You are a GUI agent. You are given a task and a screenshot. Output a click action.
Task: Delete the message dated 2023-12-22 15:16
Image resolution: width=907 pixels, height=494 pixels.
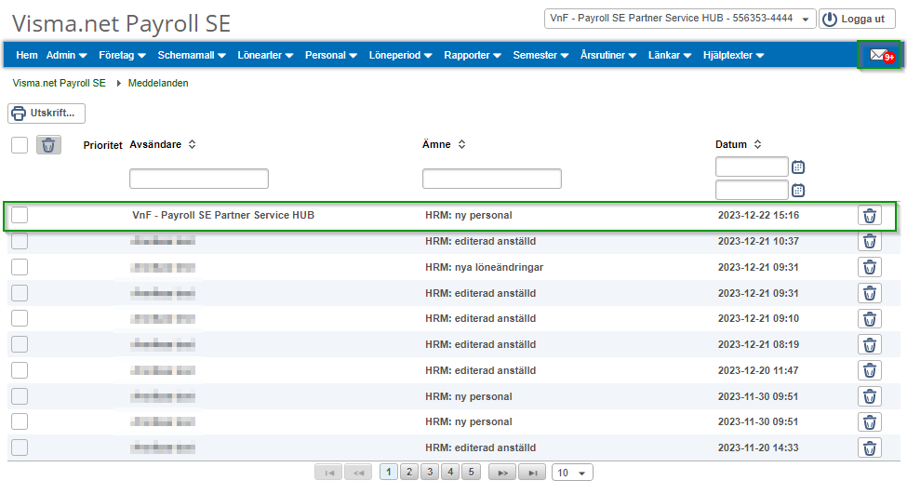(870, 216)
